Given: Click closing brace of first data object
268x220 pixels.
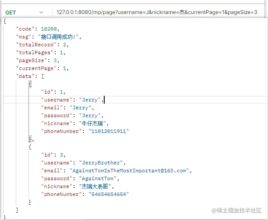Looking at the screenshot, I should click(30, 139).
